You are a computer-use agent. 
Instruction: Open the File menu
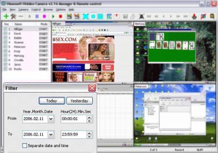(x=4, y=9)
